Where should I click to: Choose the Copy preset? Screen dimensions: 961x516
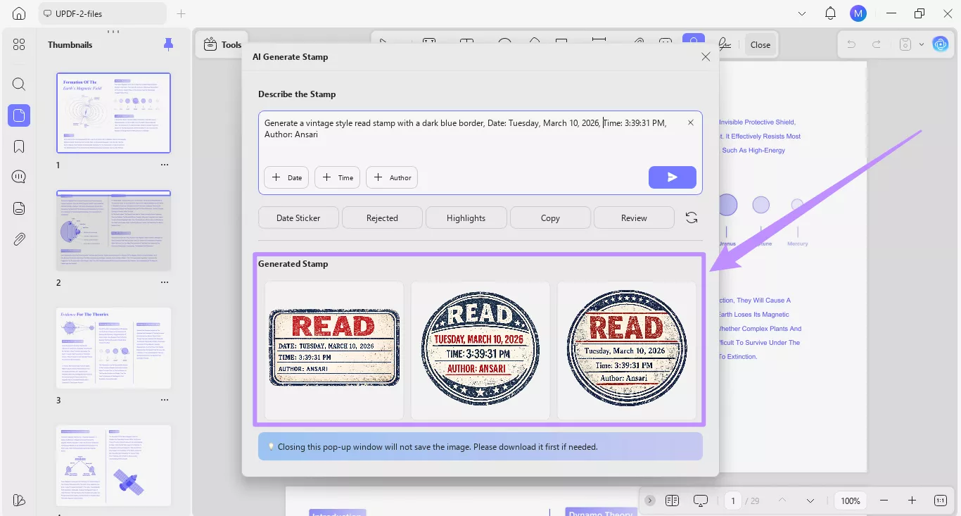pyautogui.click(x=550, y=218)
